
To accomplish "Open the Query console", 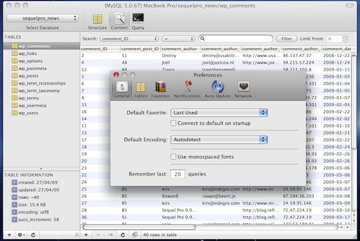I will [138, 22].
